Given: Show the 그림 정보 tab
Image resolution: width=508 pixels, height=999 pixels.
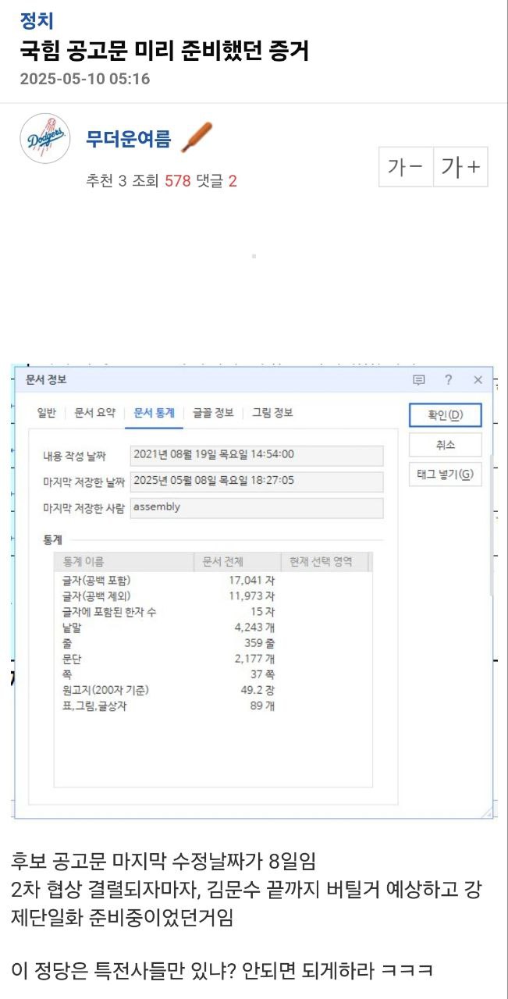Looking at the screenshot, I should (x=272, y=413).
